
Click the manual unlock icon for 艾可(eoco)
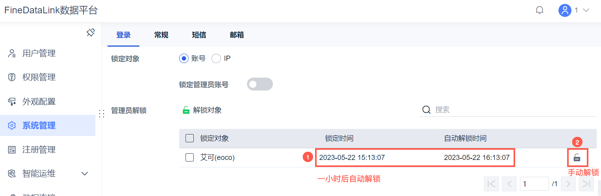point(577,158)
